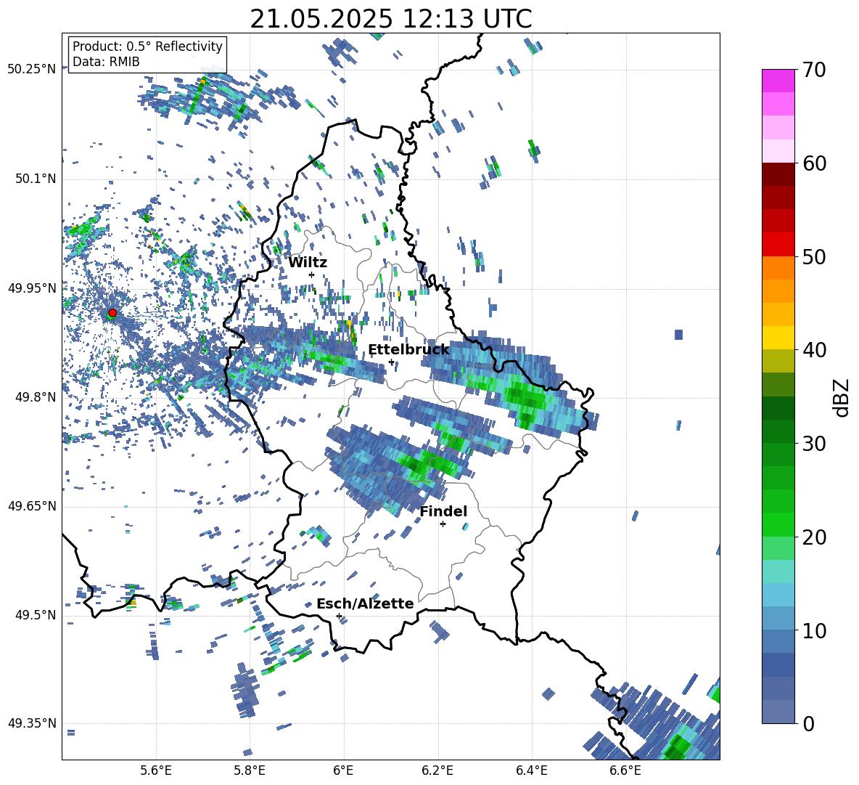The width and height of the screenshot is (859, 785).
Task: Click the 50.1°N latitude tick label
Action: pos(35,179)
